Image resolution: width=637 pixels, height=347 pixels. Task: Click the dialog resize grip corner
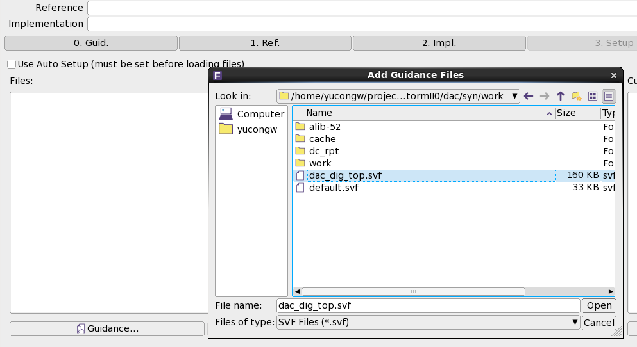618,332
